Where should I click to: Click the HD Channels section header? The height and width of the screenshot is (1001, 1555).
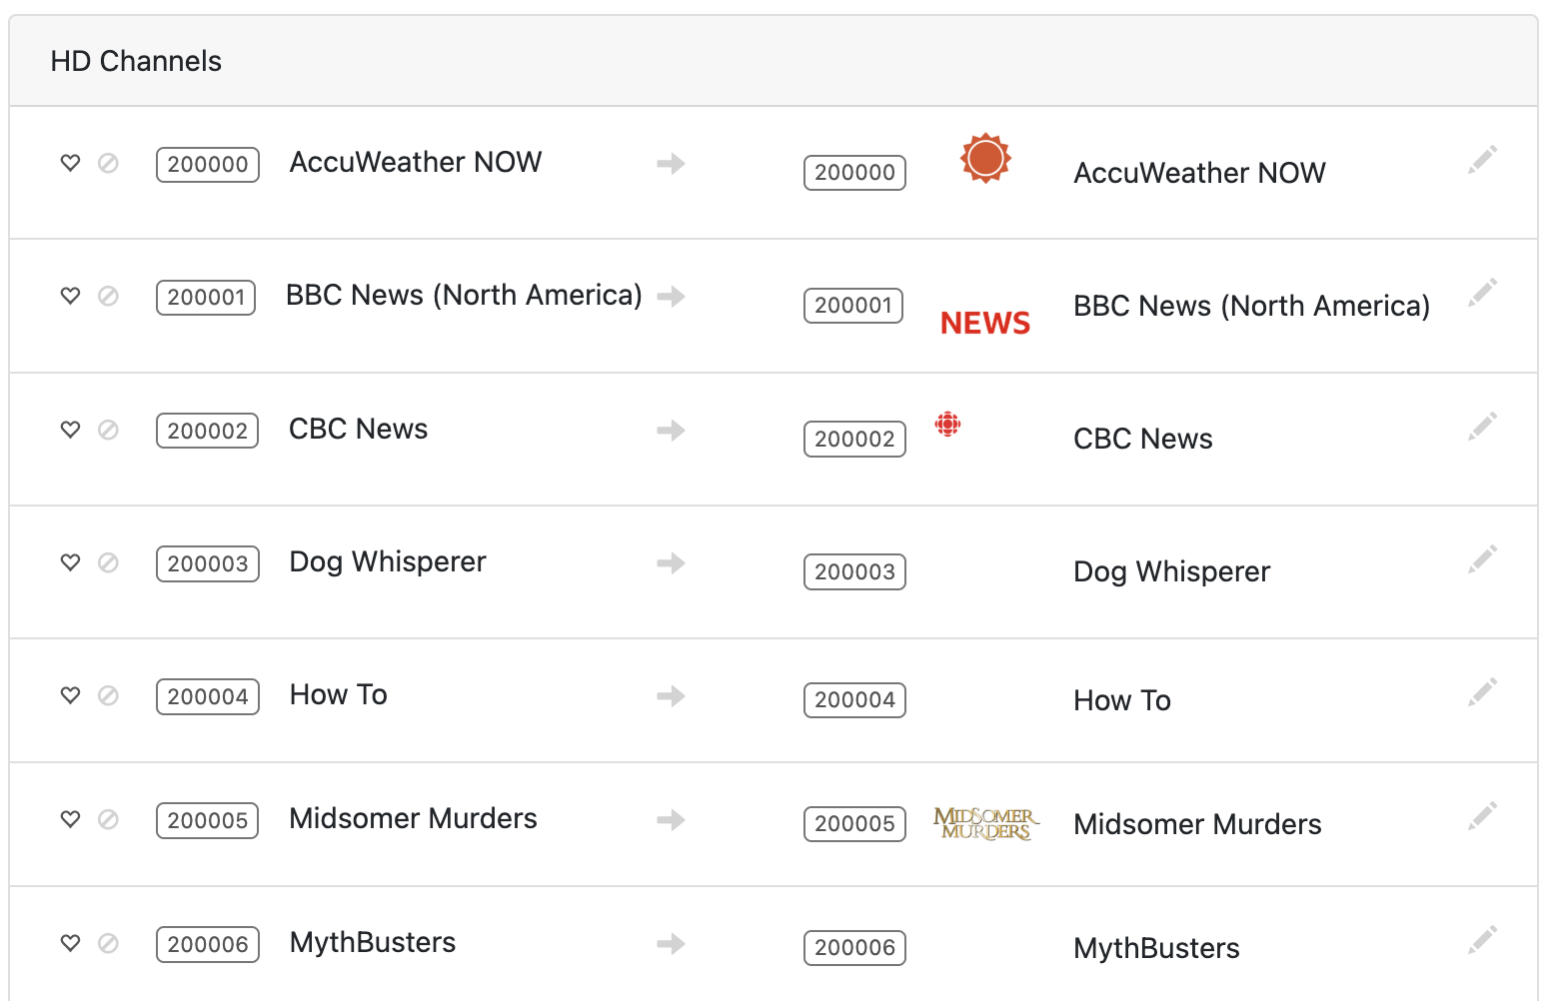(x=136, y=61)
